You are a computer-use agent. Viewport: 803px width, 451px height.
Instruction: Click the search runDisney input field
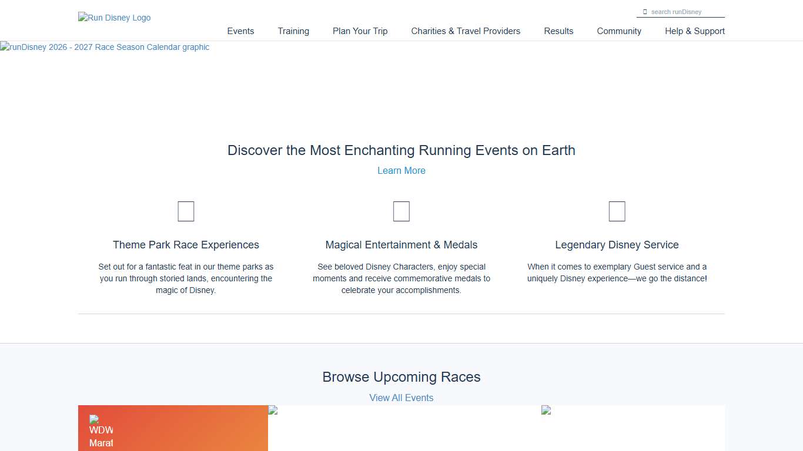click(682, 11)
